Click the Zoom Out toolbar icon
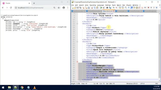This screenshot has width=161, height=90. click(116, 8)
